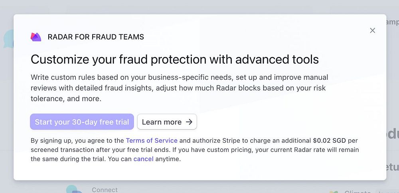Open the Terms of Service link
The height and width of the screenshot is (193, 399).
coord(152,140)
